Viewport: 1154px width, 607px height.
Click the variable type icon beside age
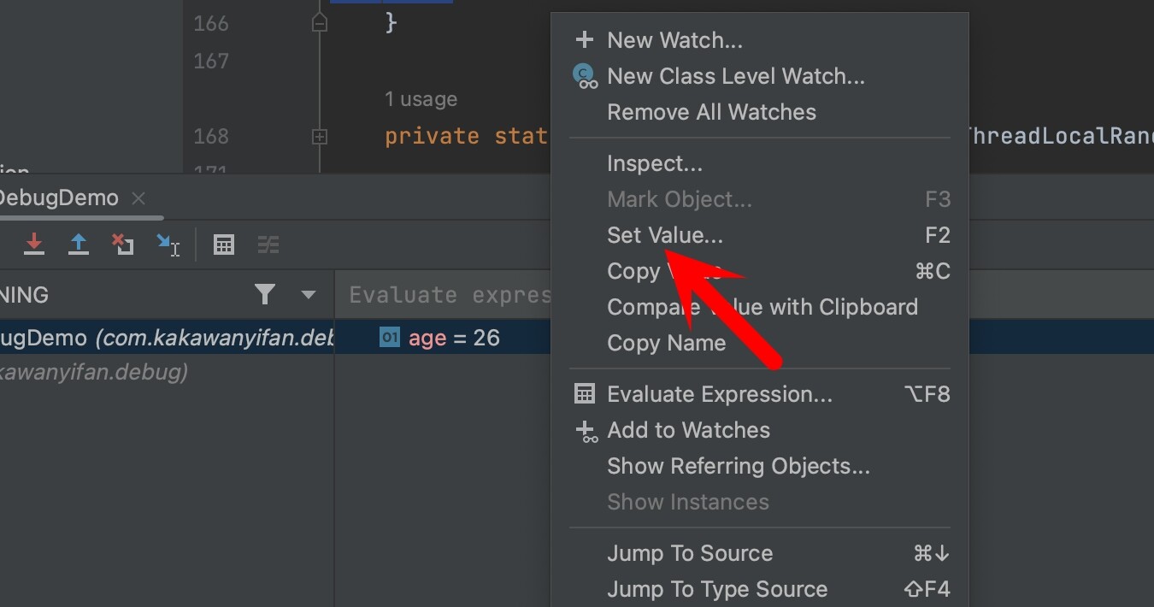tap(390, 338)
